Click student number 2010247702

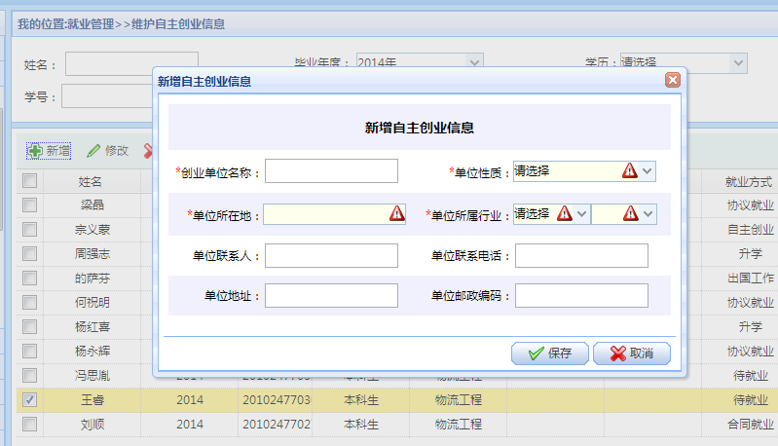tap(277, 425)
